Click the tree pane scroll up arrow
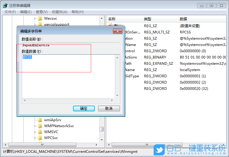Viewport: 229px width, 157px height. (x=102, y=18)
